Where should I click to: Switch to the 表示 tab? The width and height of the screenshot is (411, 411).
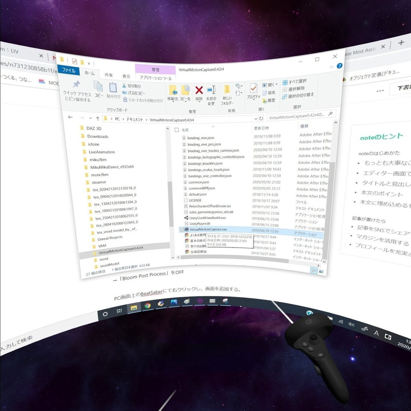click(x=126, y=76)
